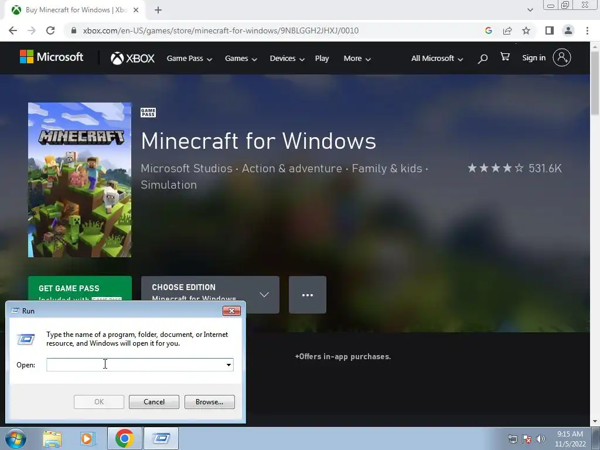This screenshot has width=600, height=450.
Task: Click the page vertical scrollbar thumb
Action: [595, 82]
